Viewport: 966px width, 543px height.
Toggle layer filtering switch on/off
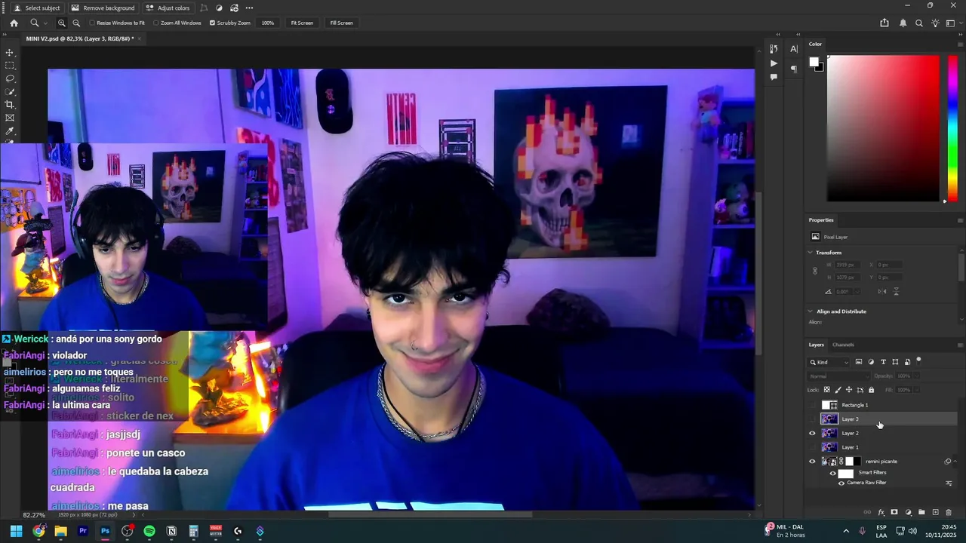click(918, 360)
